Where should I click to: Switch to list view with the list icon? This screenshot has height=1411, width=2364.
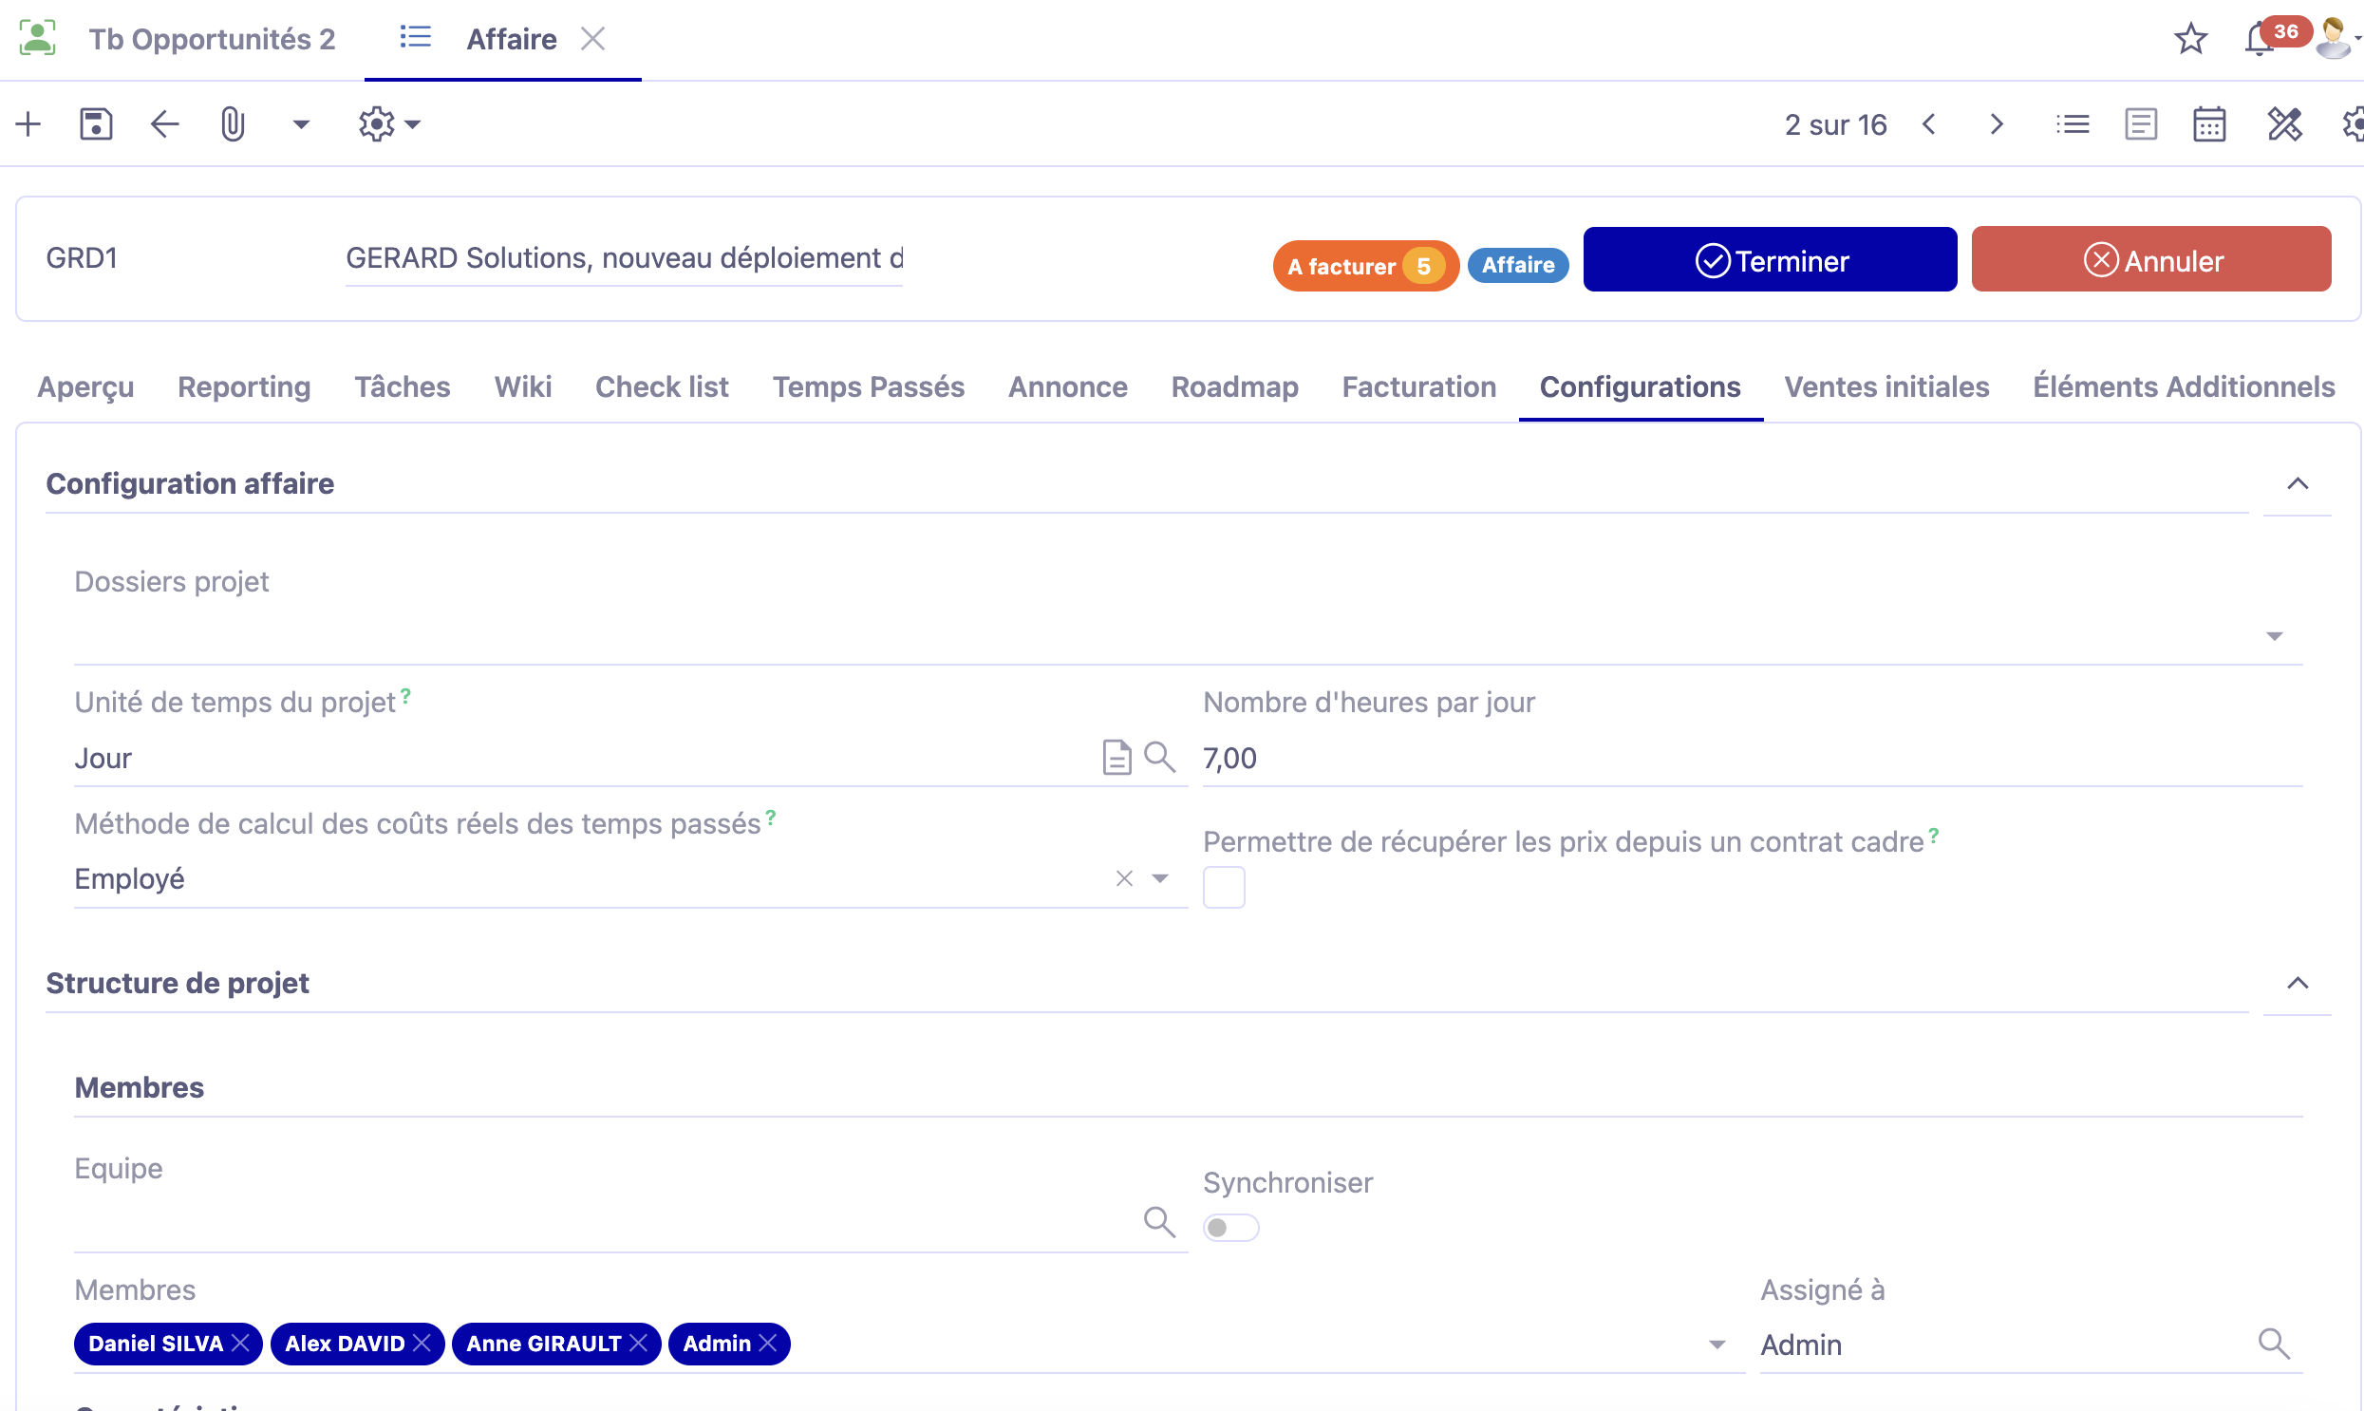tap(2073, 123)
